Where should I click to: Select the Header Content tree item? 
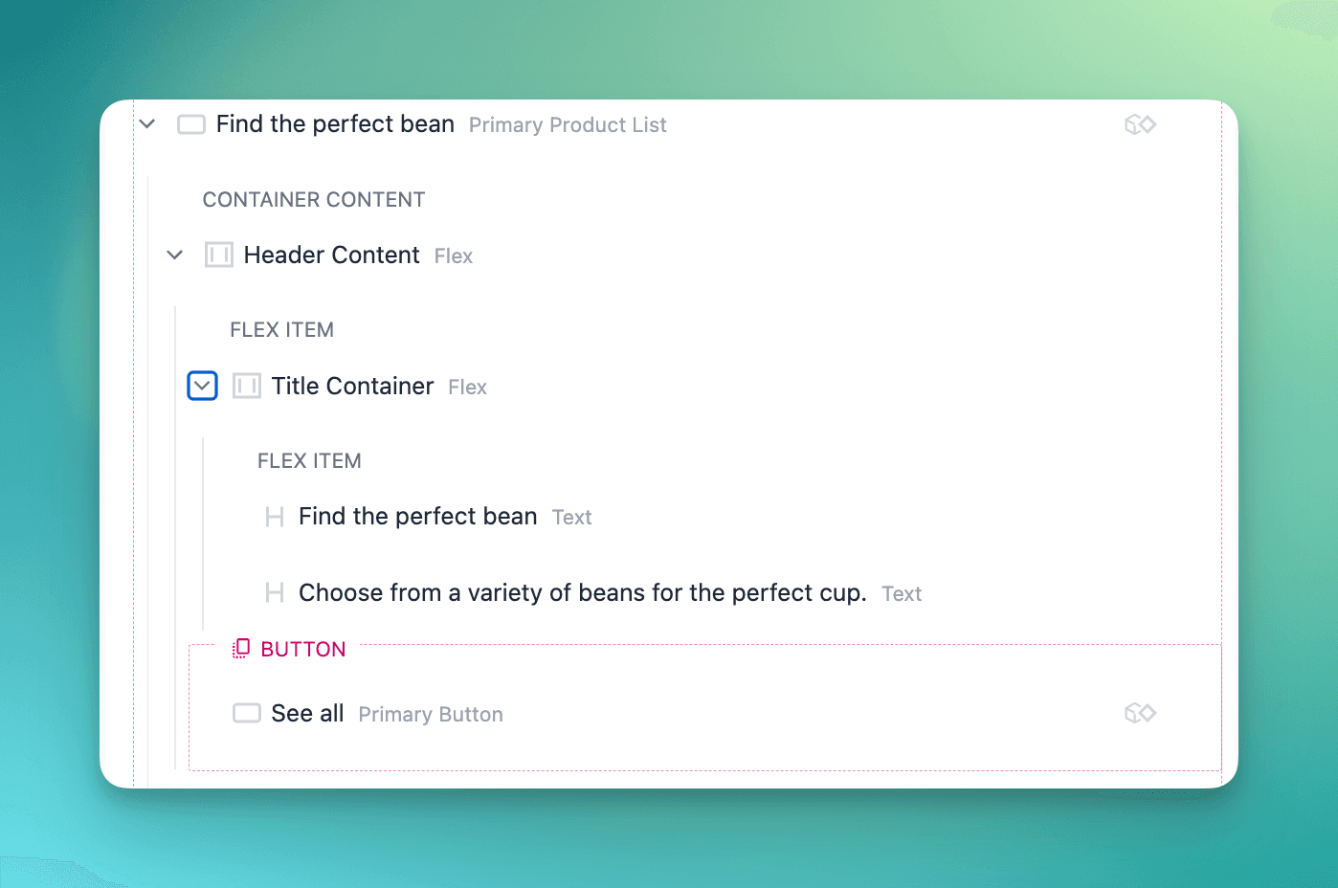point(331,255)
